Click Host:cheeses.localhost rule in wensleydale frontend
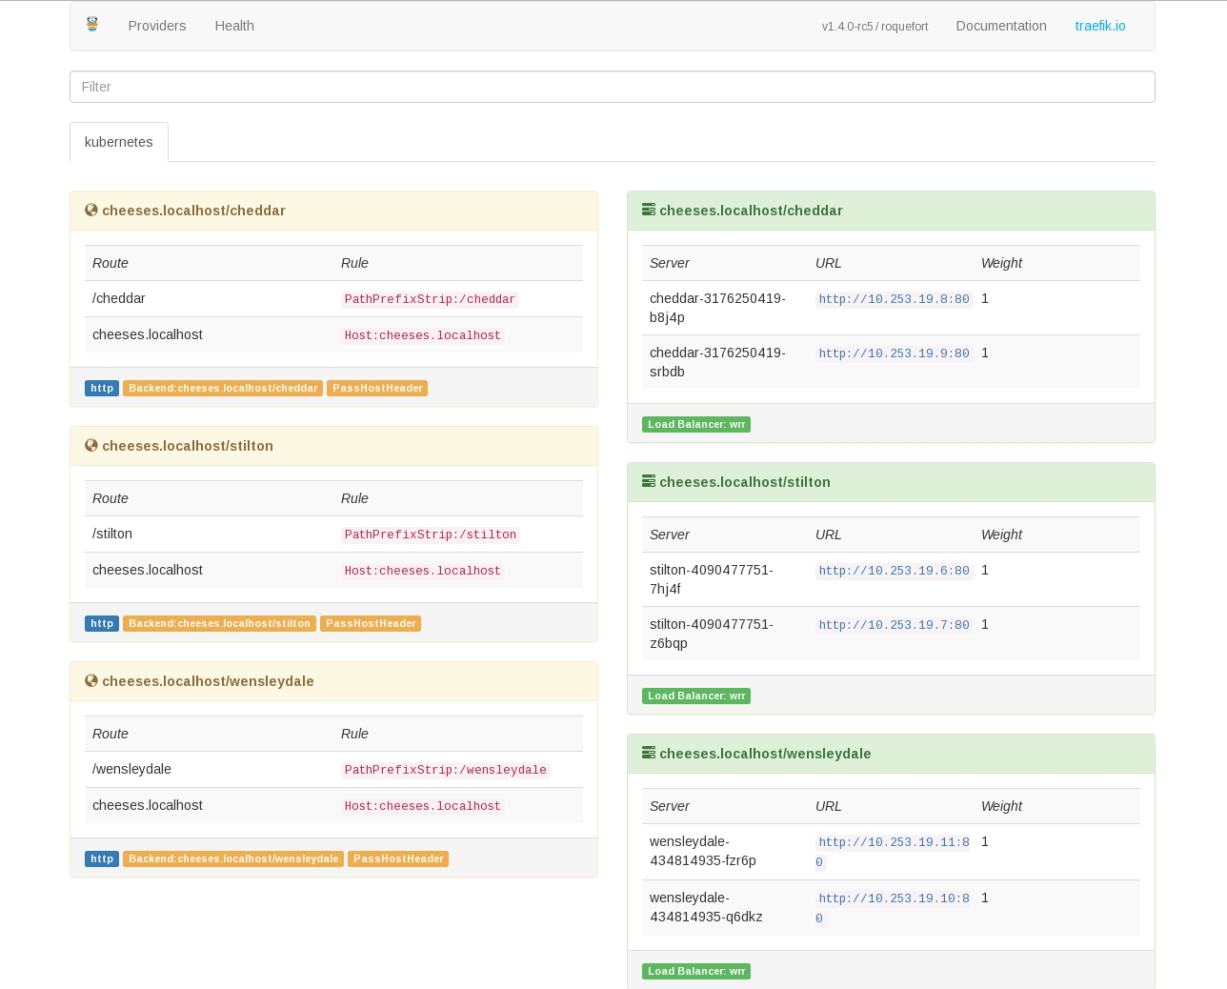The height and width of the screenshot is (989, 1227). coord(423,806)
